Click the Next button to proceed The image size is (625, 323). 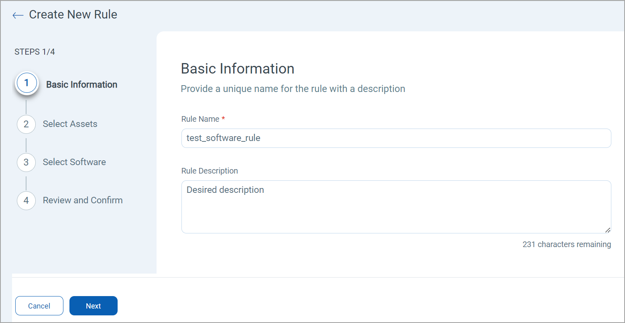point(93,306)
